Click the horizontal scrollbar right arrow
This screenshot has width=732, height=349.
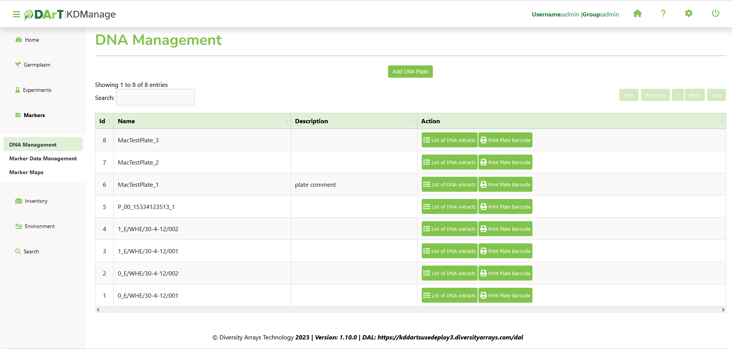(x=723, y=310)
